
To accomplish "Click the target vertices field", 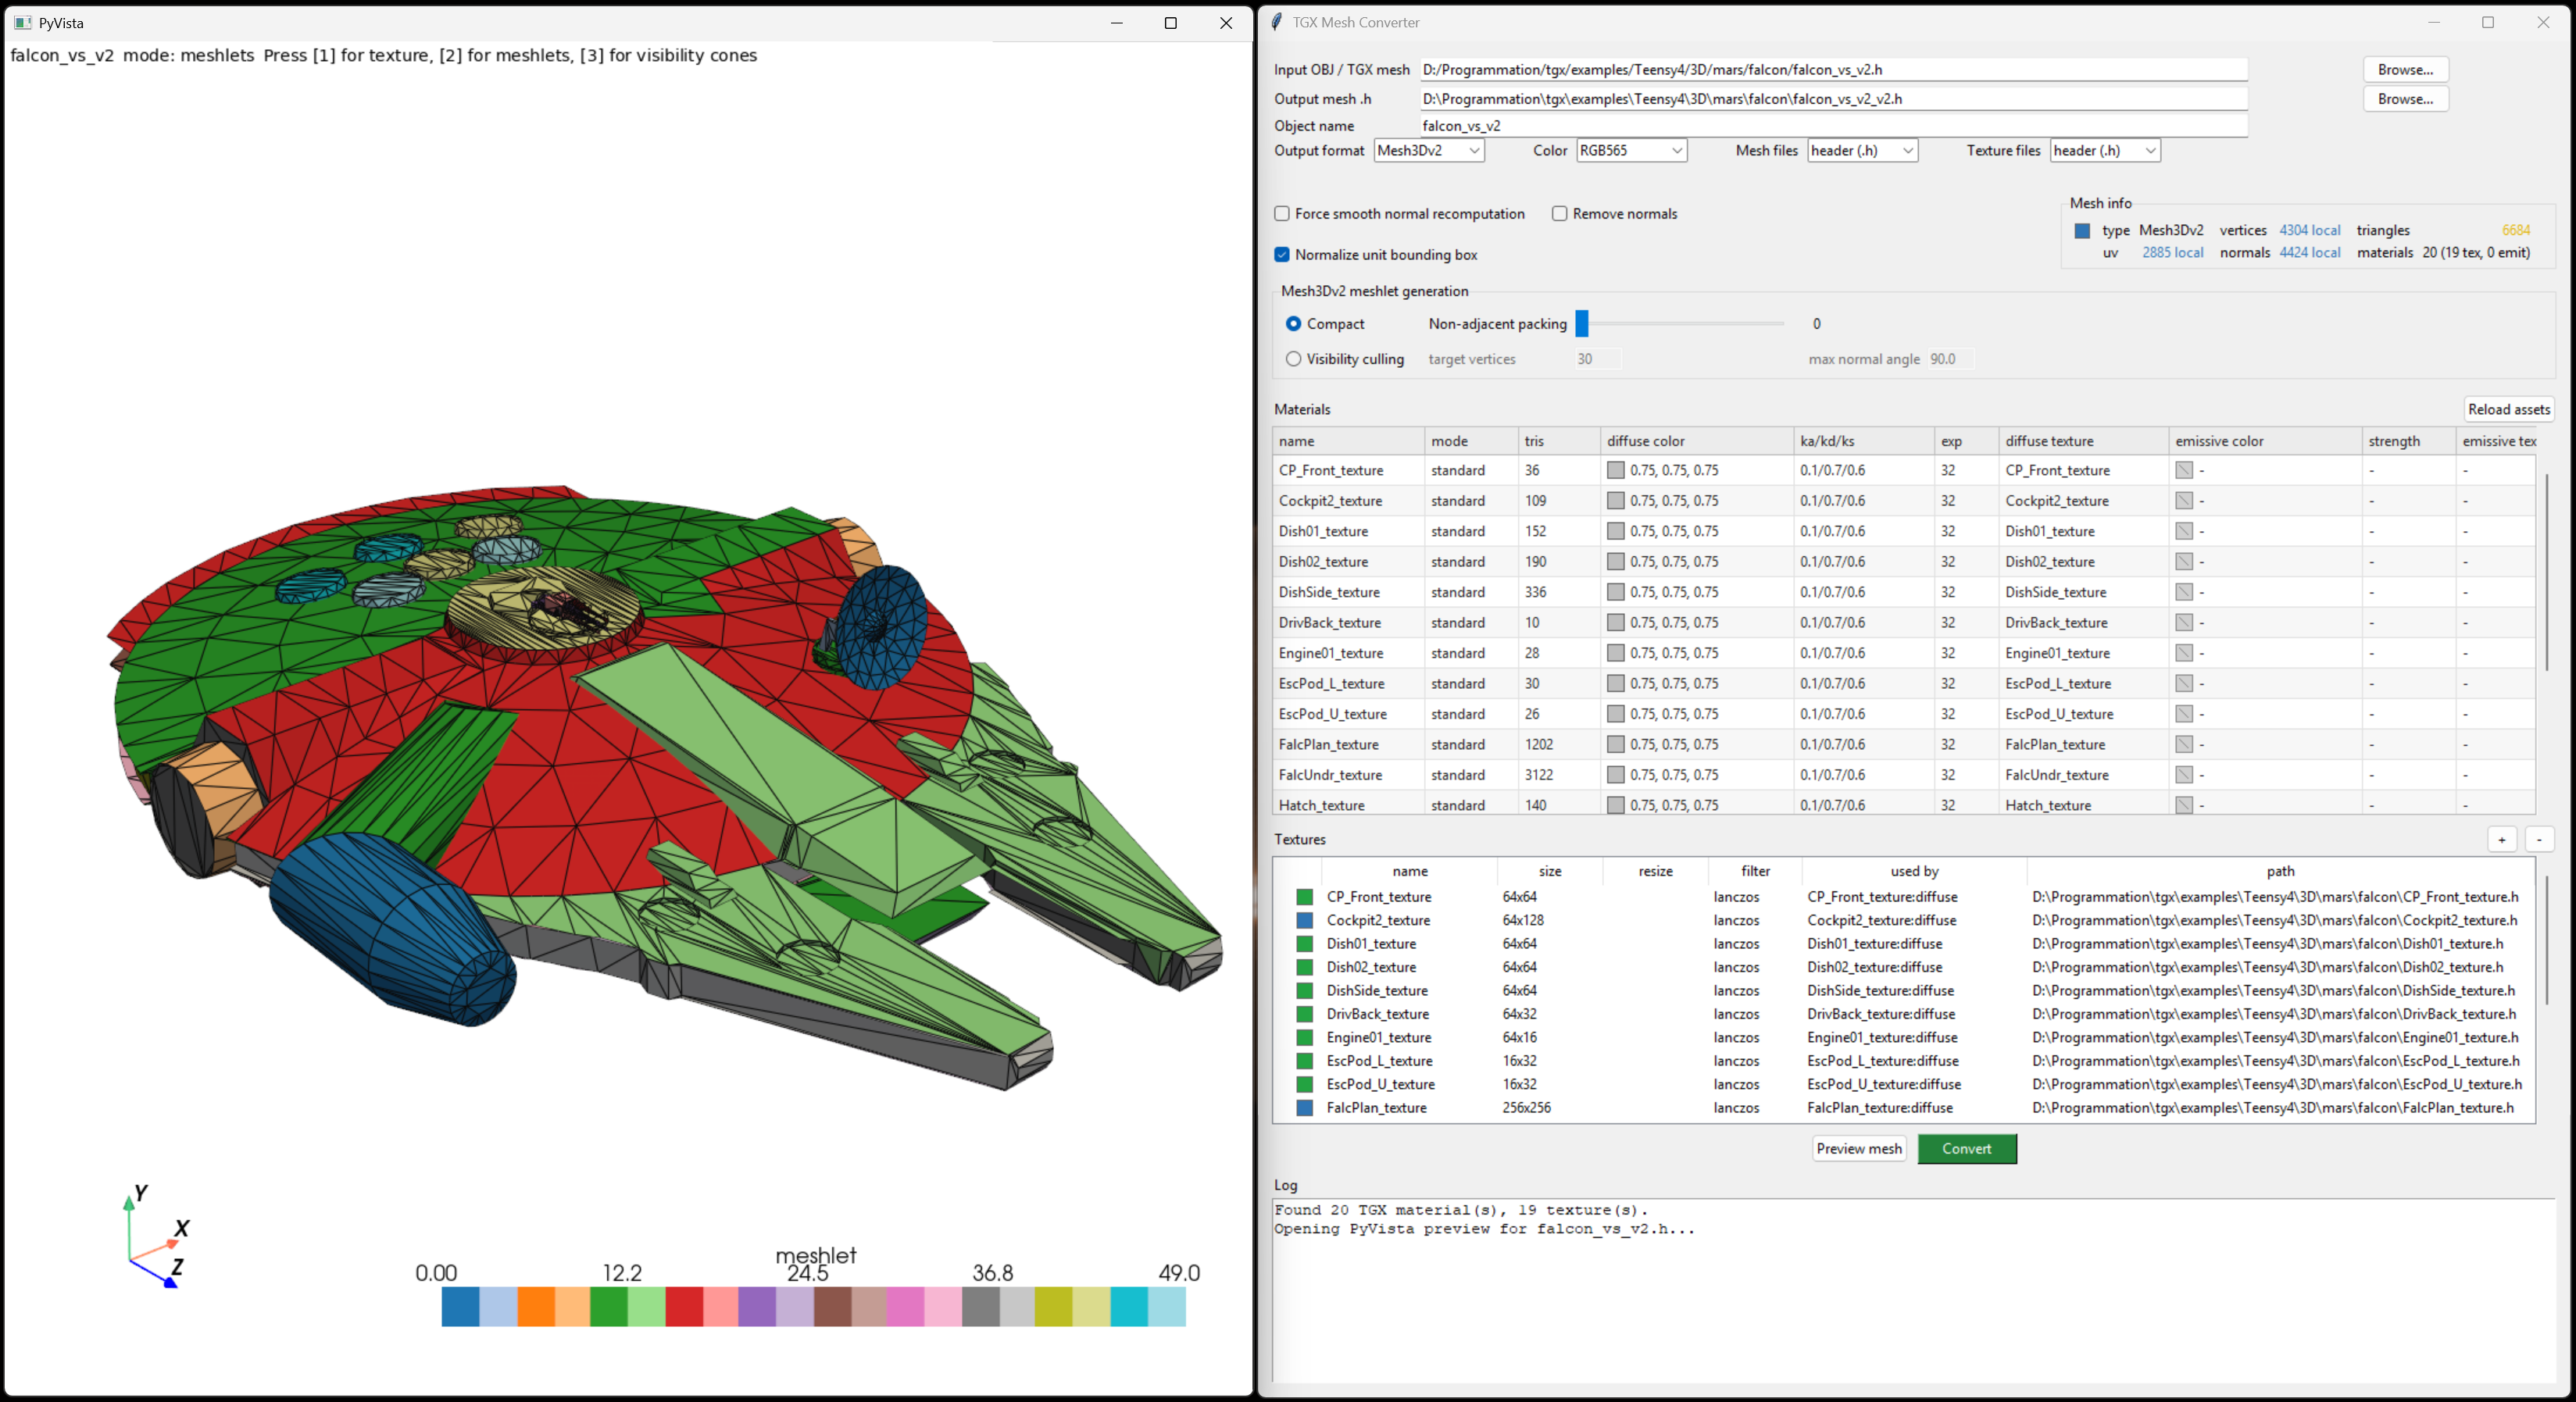I will tap(1597, 359).
